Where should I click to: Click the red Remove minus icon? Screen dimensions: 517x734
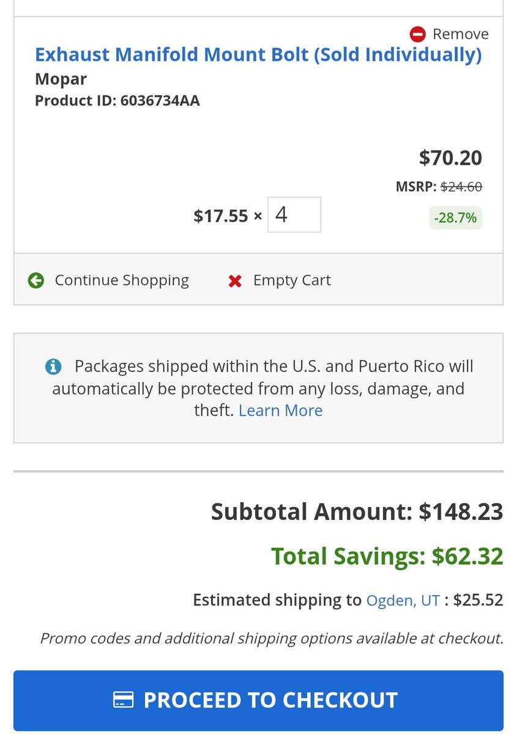[x=418, y=34]
